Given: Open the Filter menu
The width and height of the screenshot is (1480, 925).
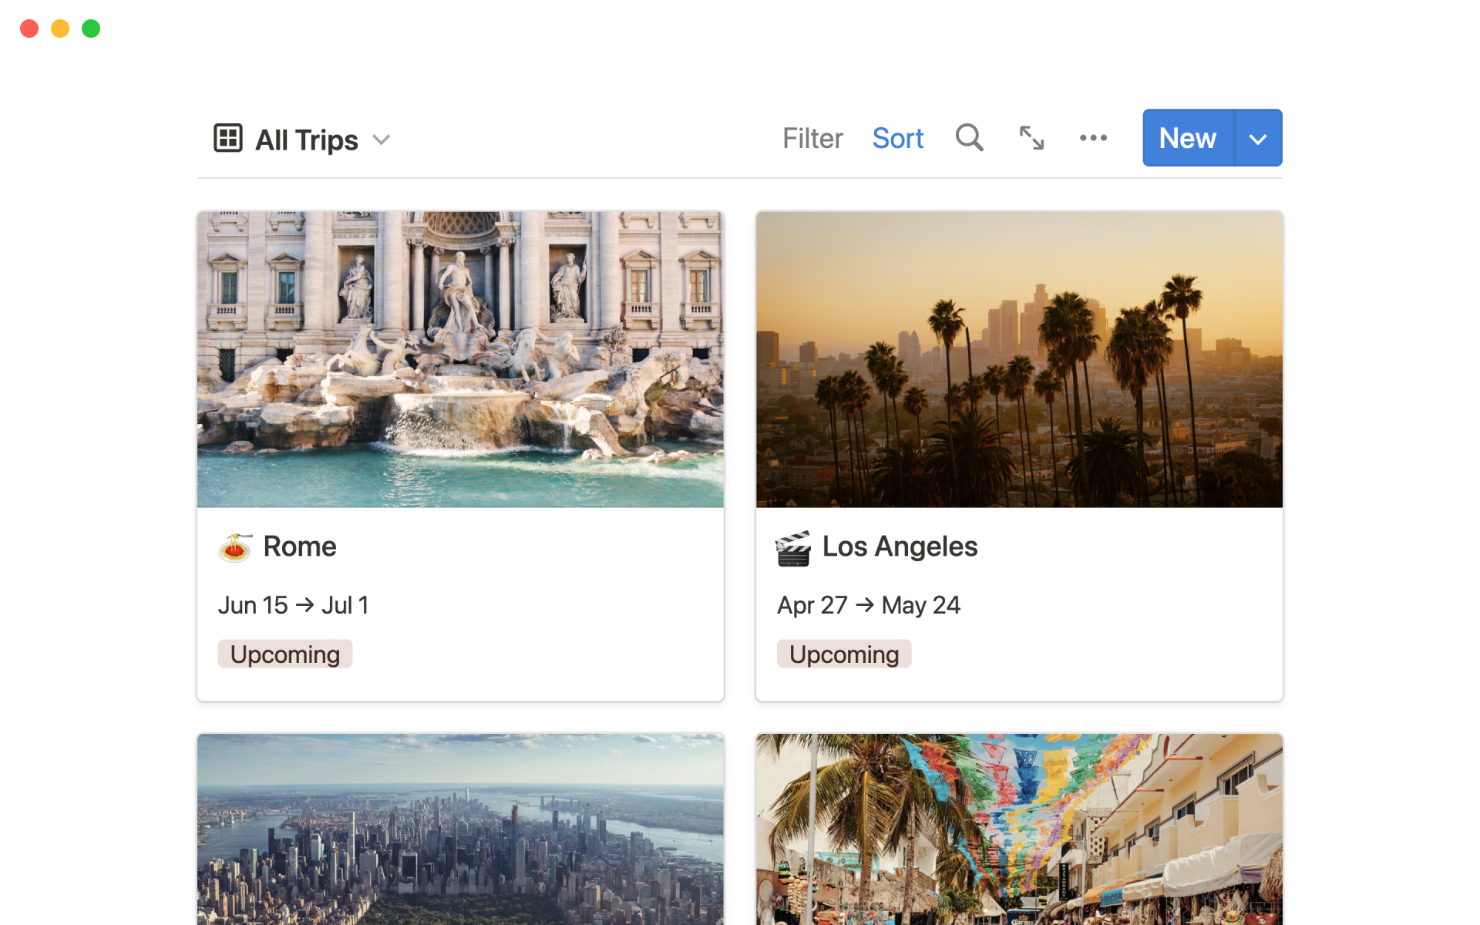Looking at the screenshot, I should coord(812,139).
